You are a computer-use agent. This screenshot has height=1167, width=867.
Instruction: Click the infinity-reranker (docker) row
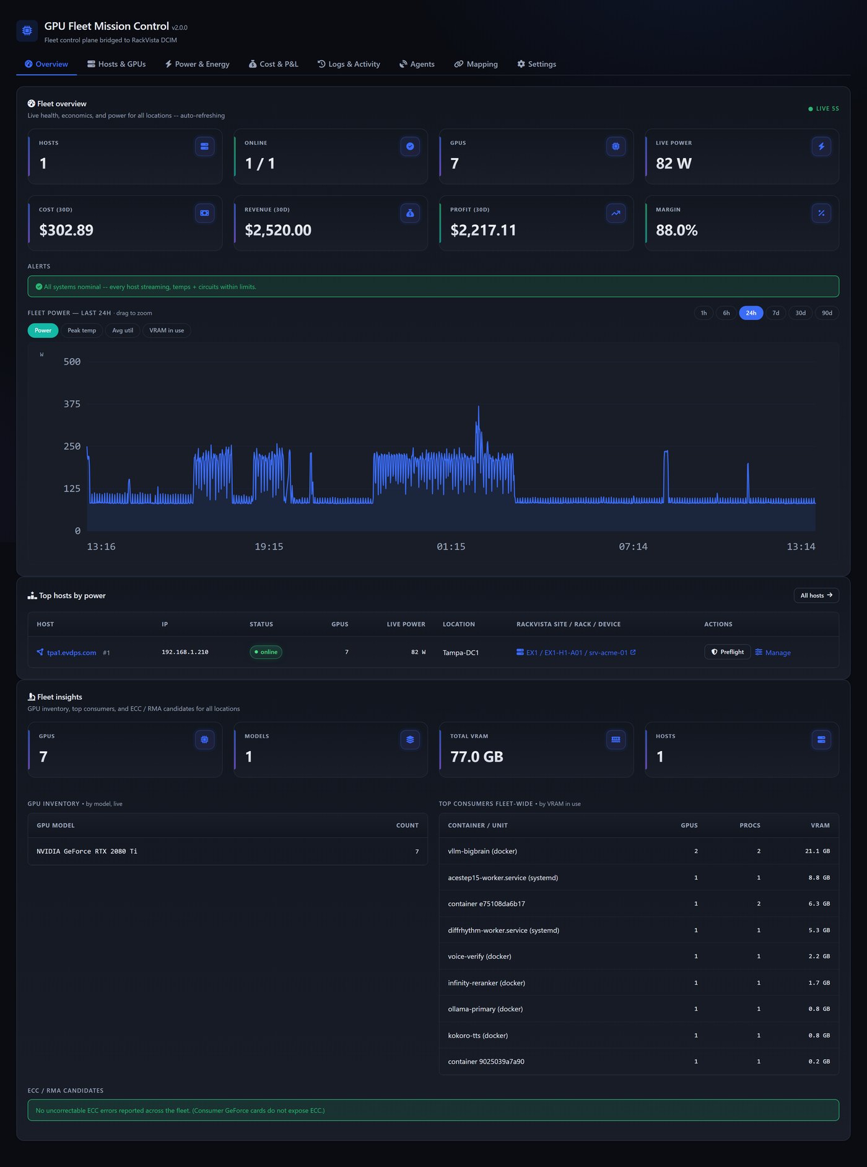click(638, 983)
